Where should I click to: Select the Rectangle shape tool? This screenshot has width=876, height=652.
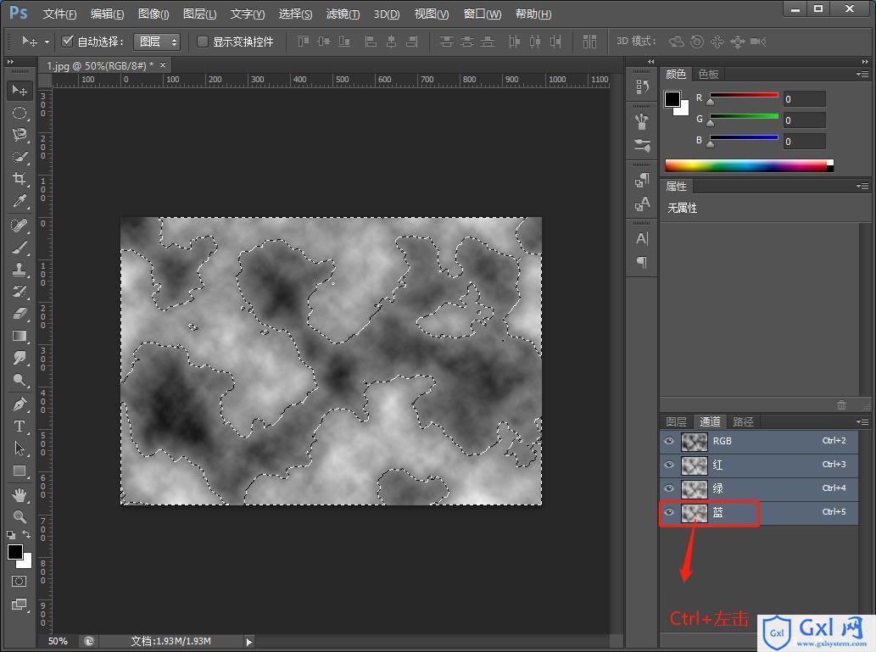(x=20, y=471)
